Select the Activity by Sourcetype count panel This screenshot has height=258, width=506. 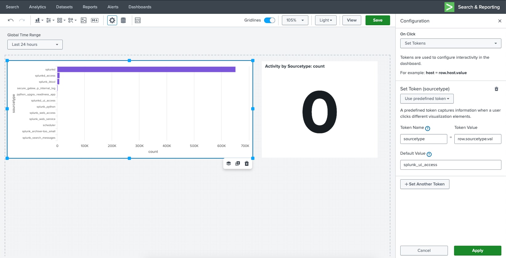(x=319, y=109)
